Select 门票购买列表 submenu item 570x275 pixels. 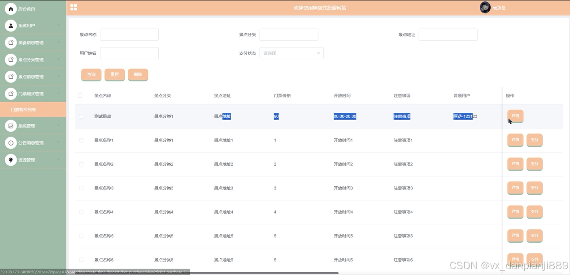click(x=33, y=110)
